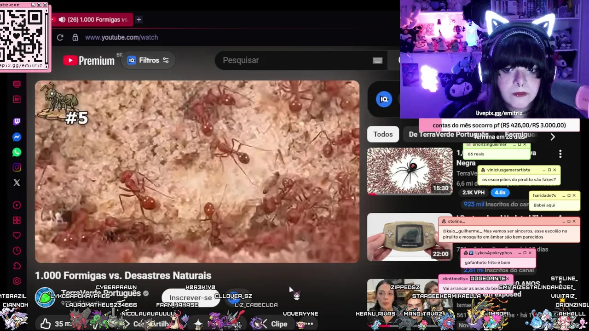Viewport: 589px width, 331px height.
Task: Open browser settings gear in sidebar
Action: point(17,281)
